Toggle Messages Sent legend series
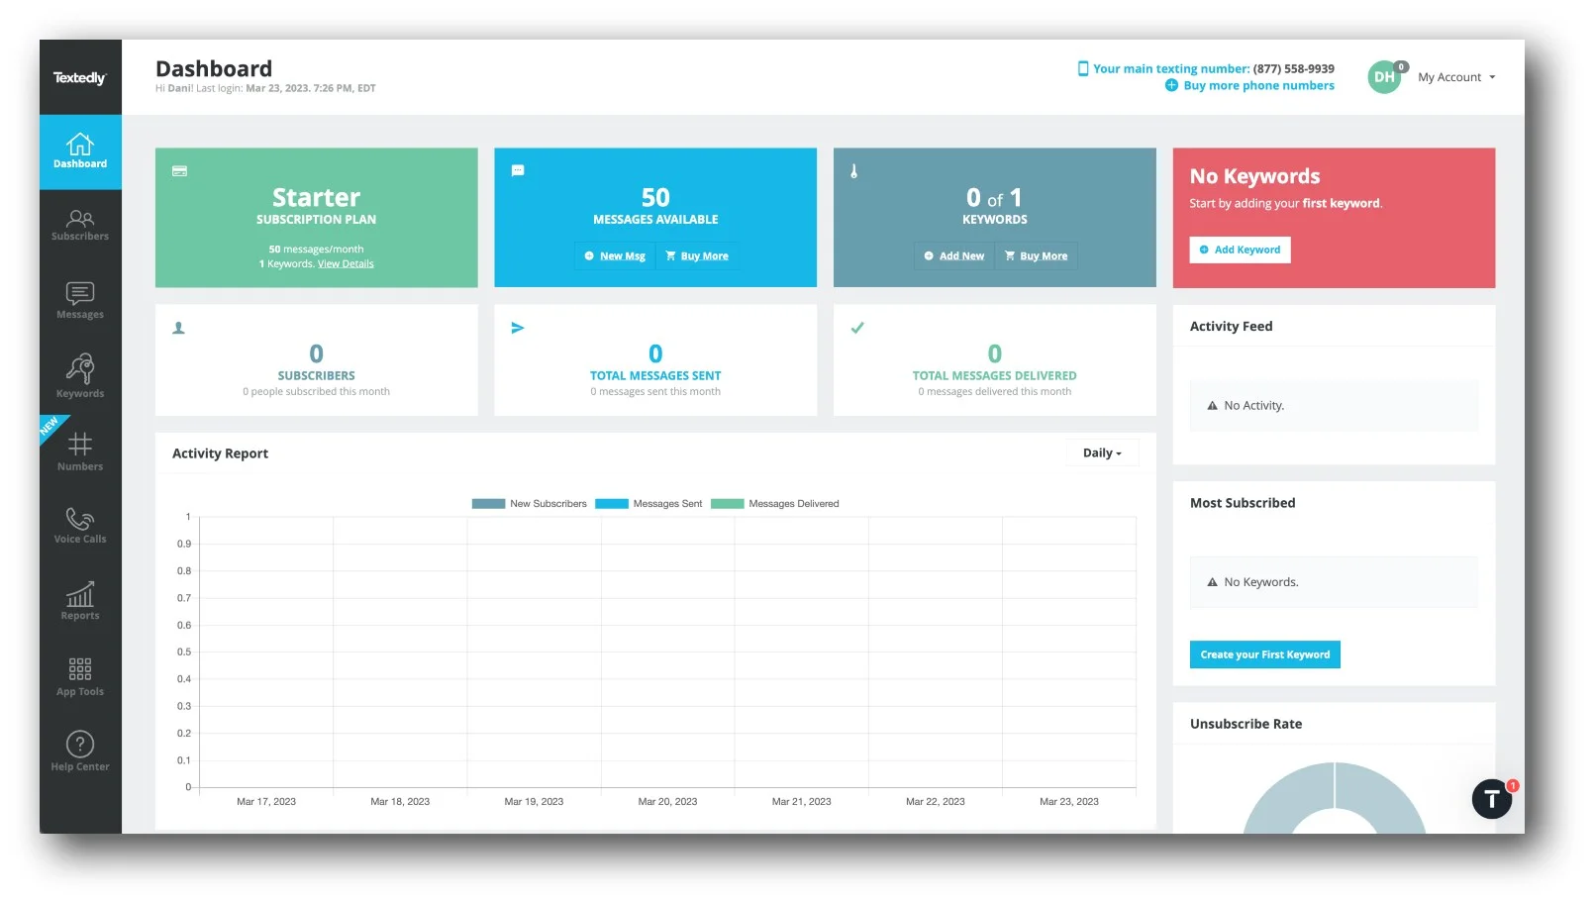 pyautogui.click(x=648, y=504)
